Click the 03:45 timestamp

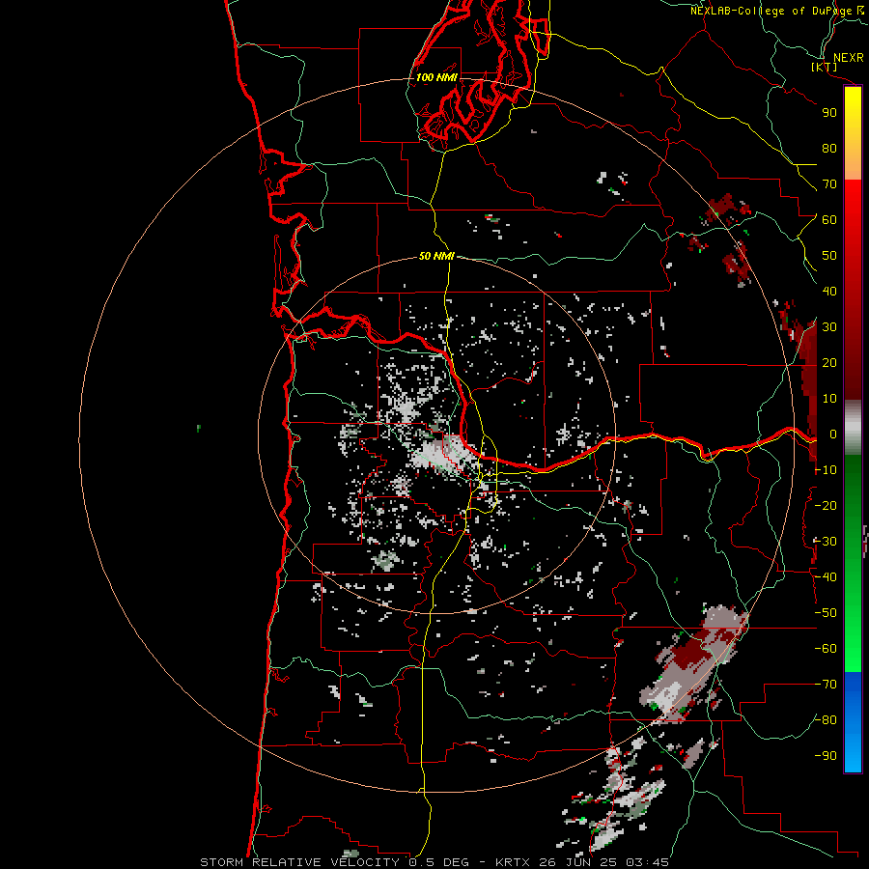(647, 862)
